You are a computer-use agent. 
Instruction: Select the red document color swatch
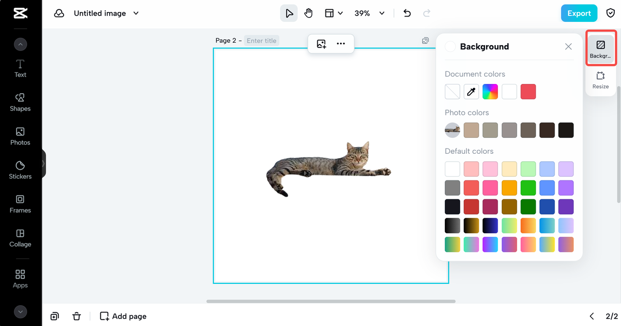click(x=528, y=92)
